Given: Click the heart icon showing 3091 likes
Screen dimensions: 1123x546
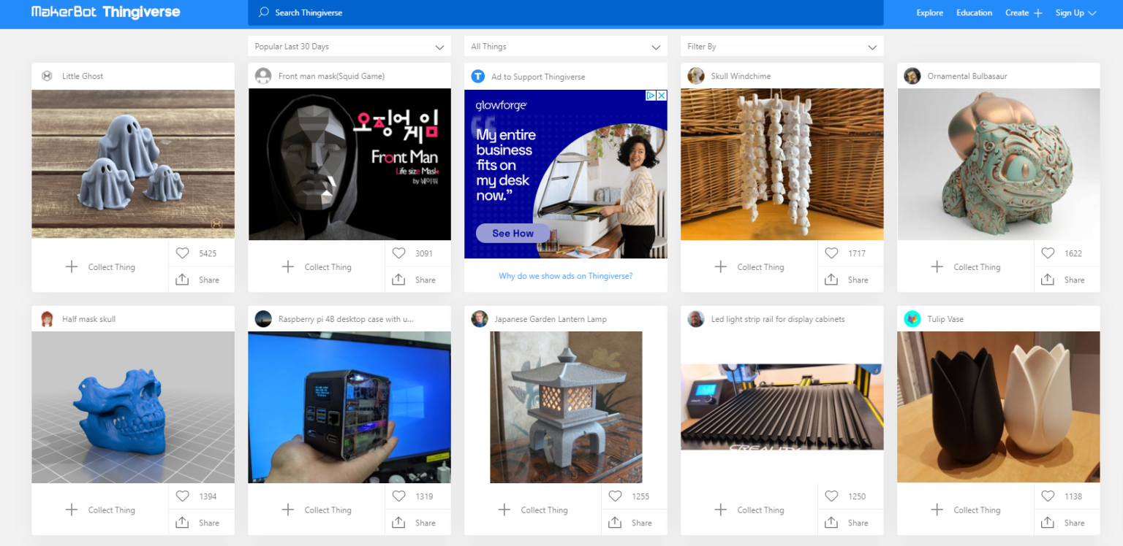Looking at the screenshot, I should (398, 253).
